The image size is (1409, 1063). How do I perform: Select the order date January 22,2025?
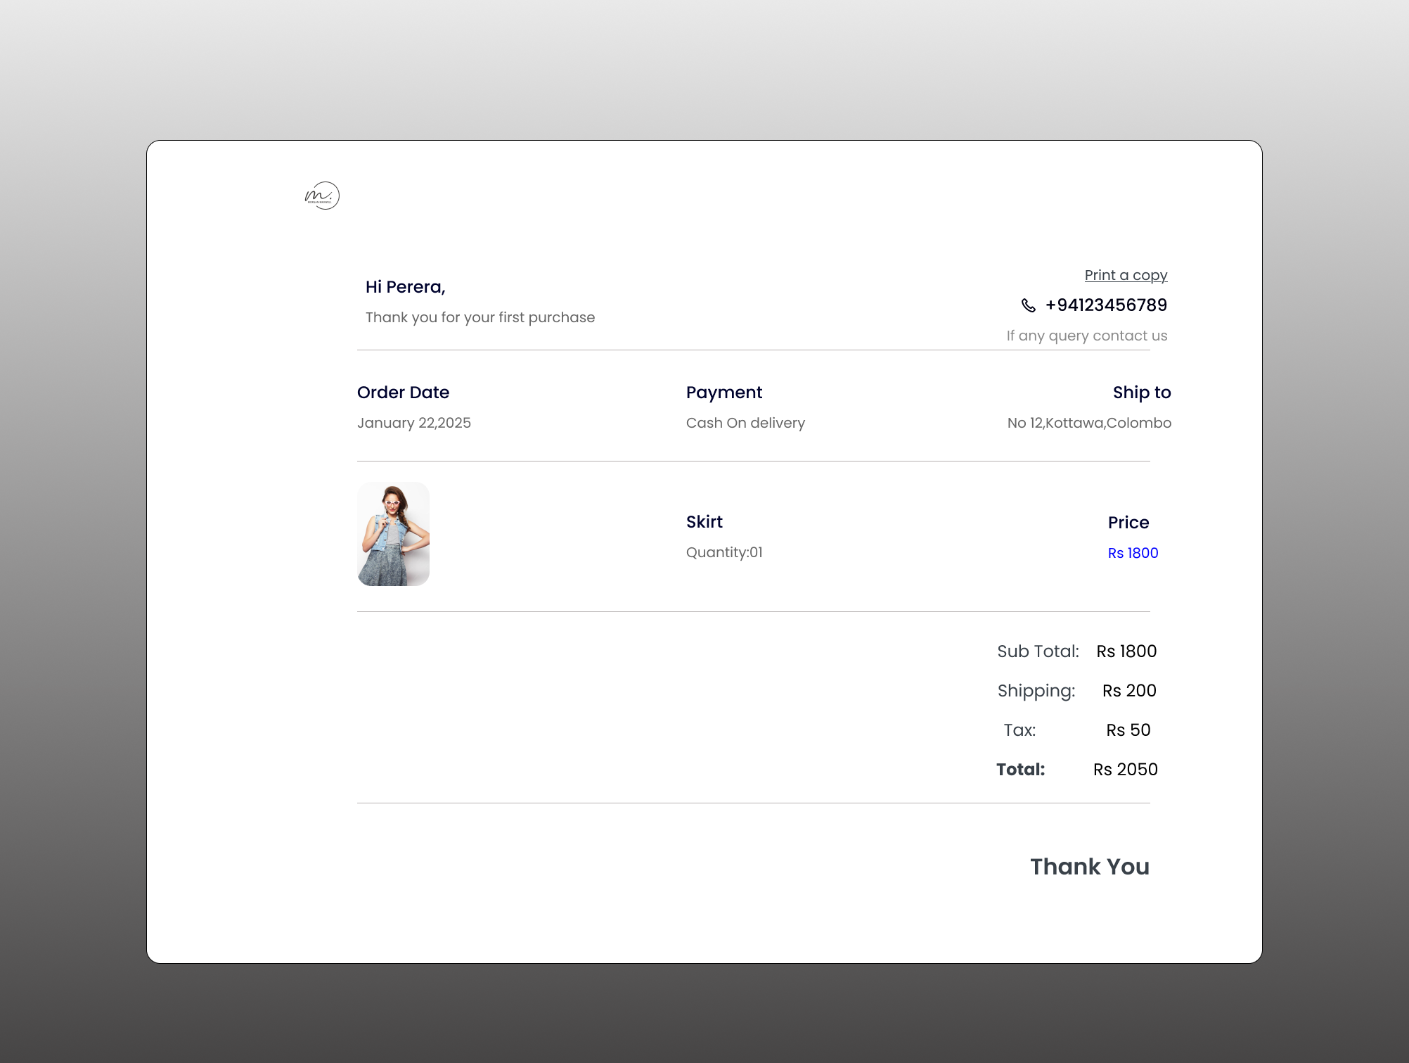[x=415, y=422]
